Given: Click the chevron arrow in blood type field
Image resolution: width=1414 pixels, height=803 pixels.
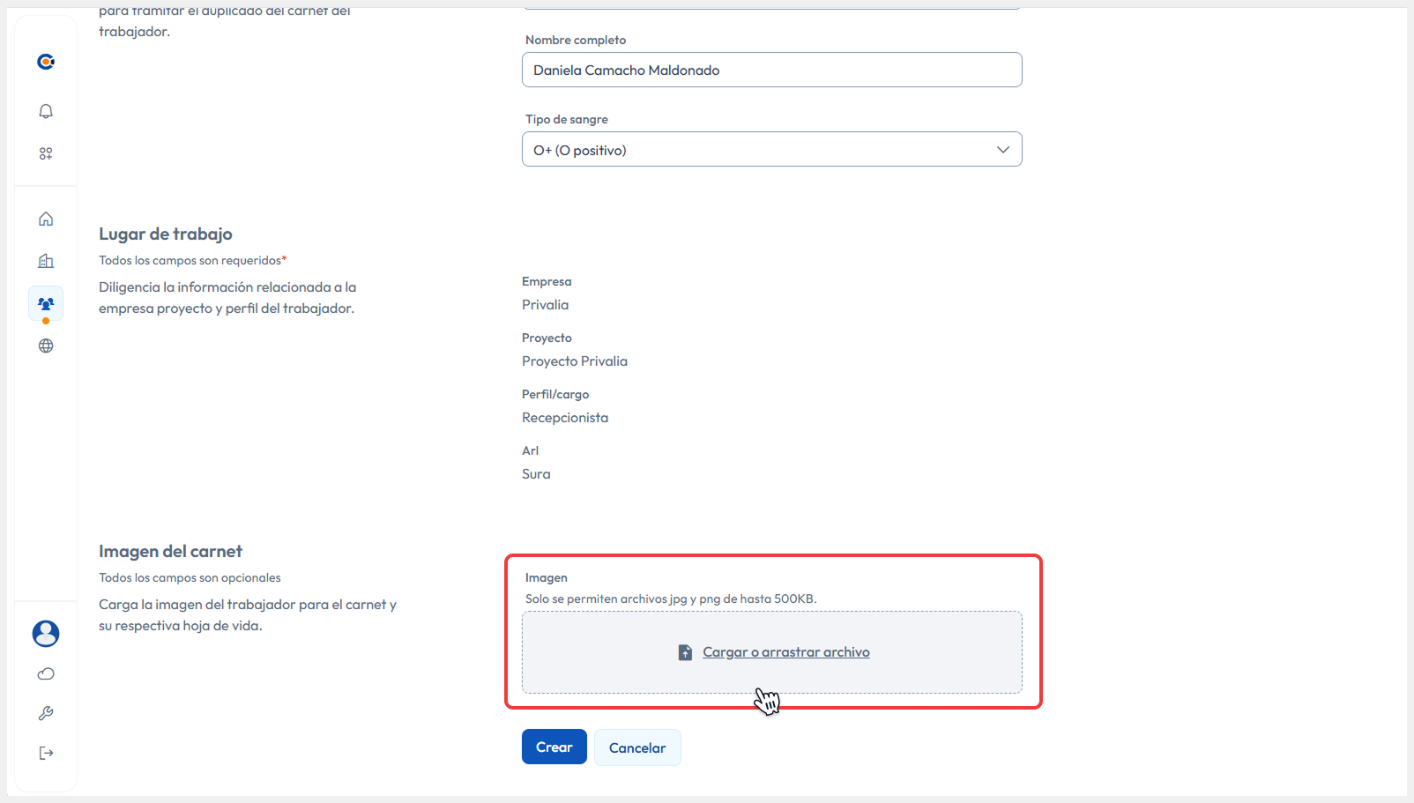Looking at the screenshot, I should pyautogui.click(x=1002, y=150).
